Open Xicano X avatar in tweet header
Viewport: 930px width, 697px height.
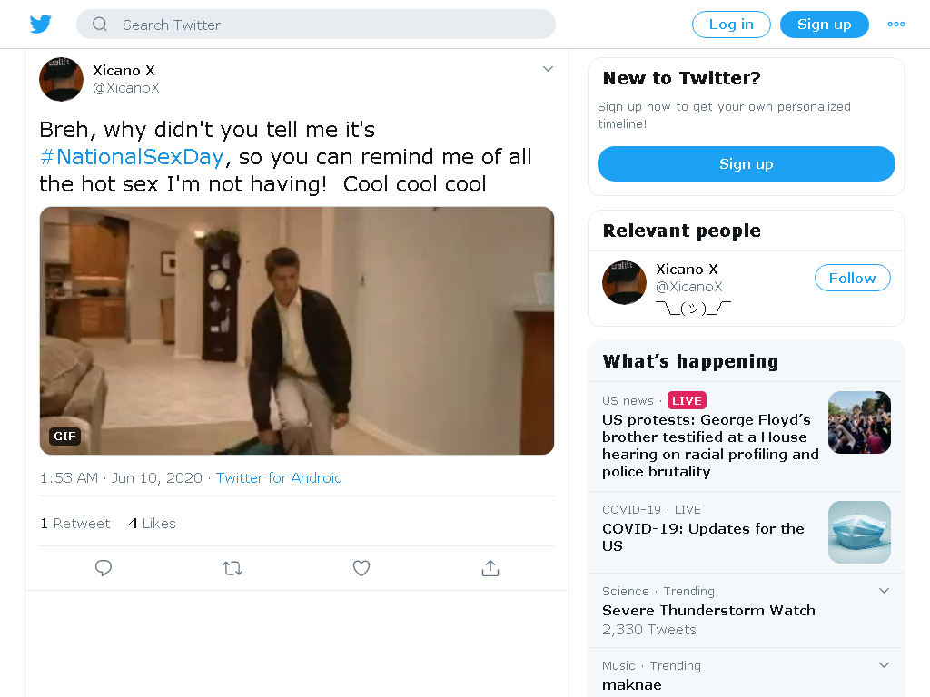coord(61,79)
